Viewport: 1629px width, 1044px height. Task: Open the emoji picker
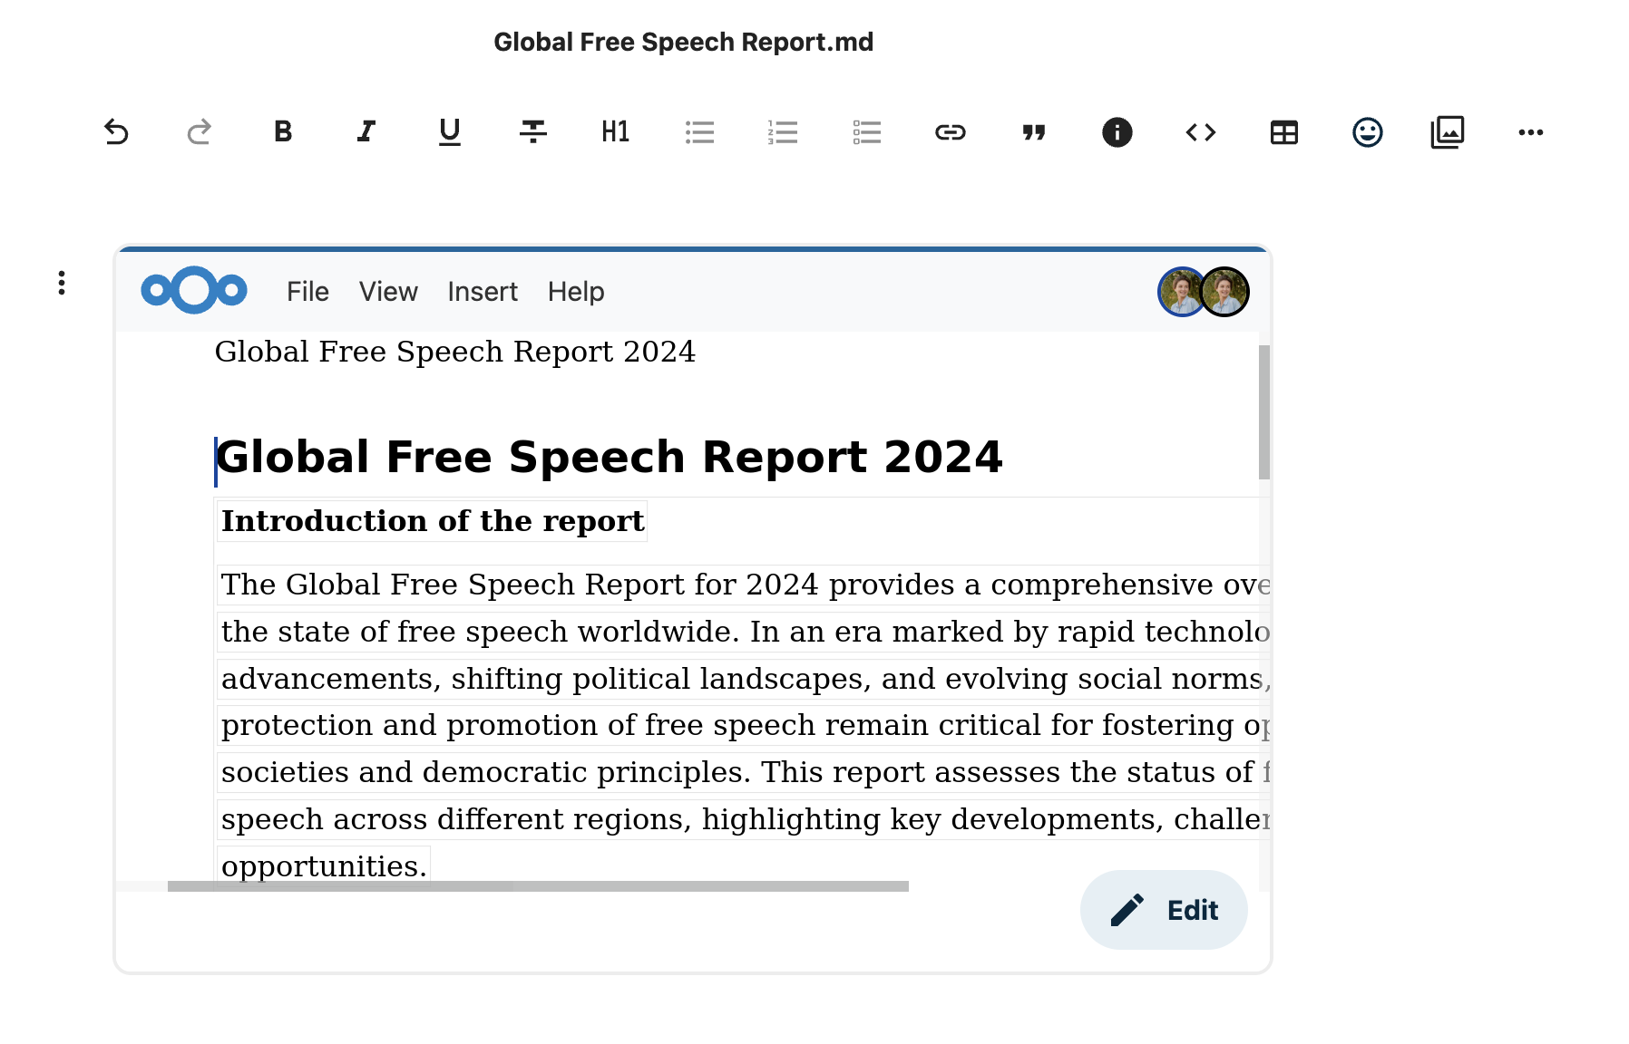click(1367, 132)
